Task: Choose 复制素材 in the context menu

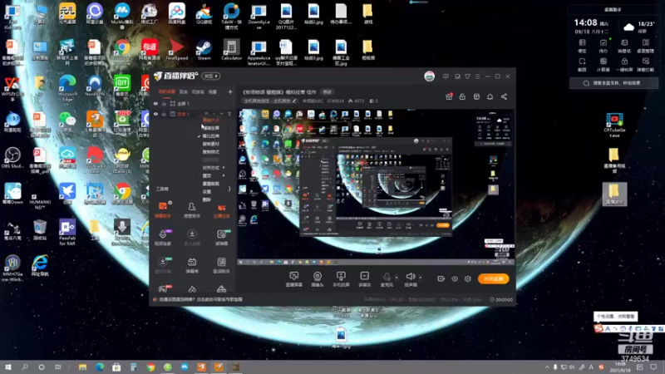Action: tap(211, 144)
